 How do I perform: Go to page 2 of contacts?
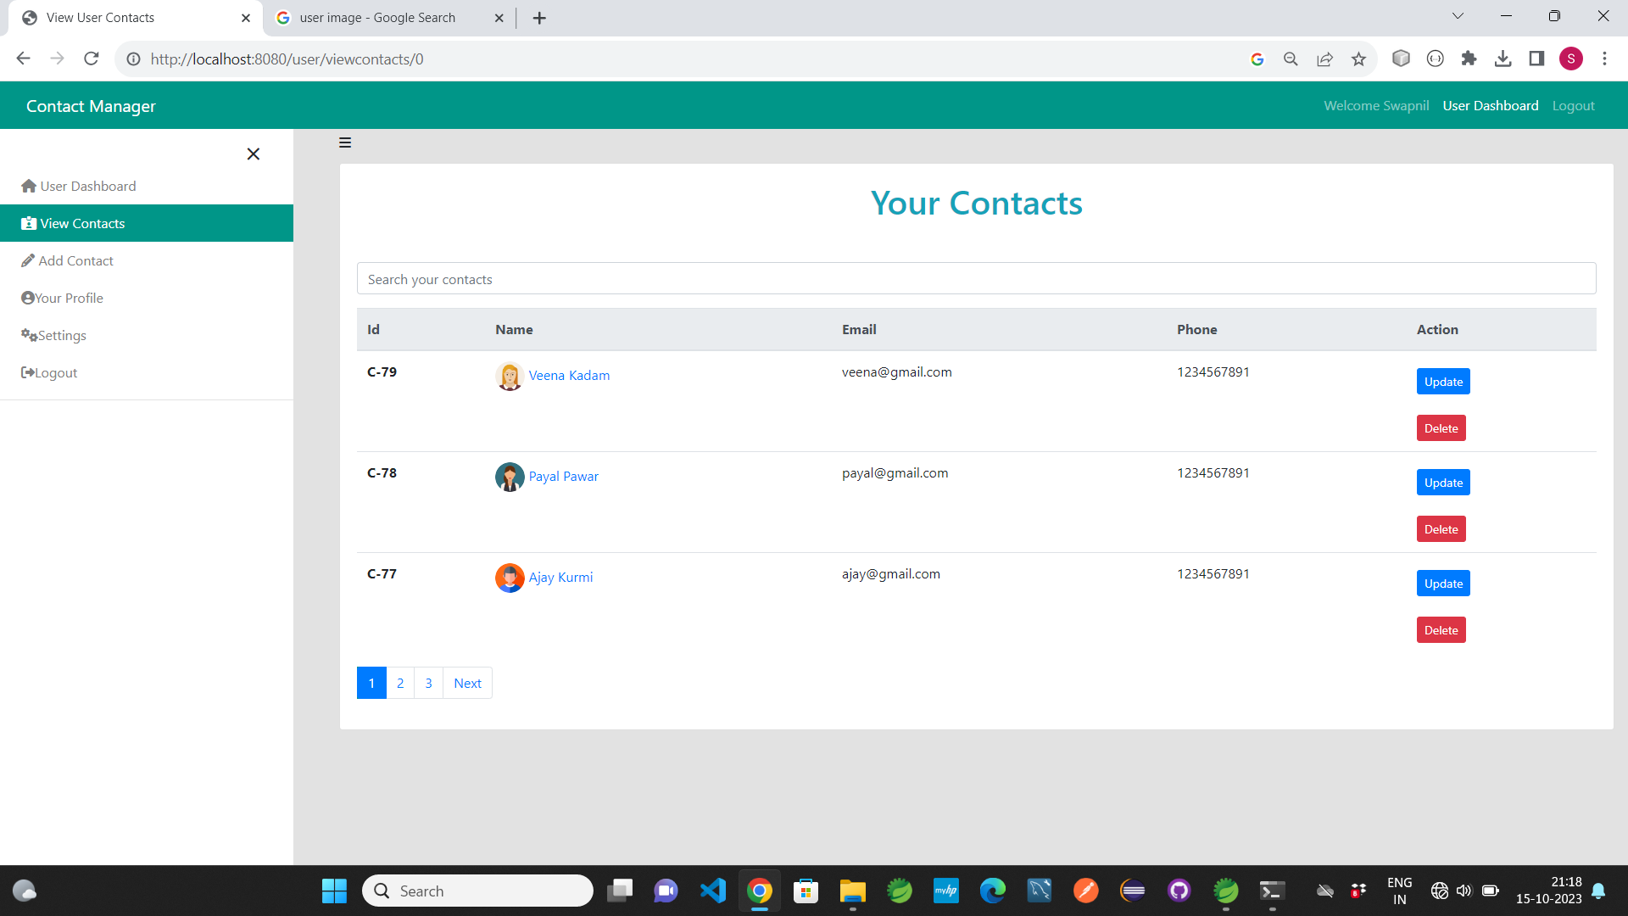tap(400, 683)
